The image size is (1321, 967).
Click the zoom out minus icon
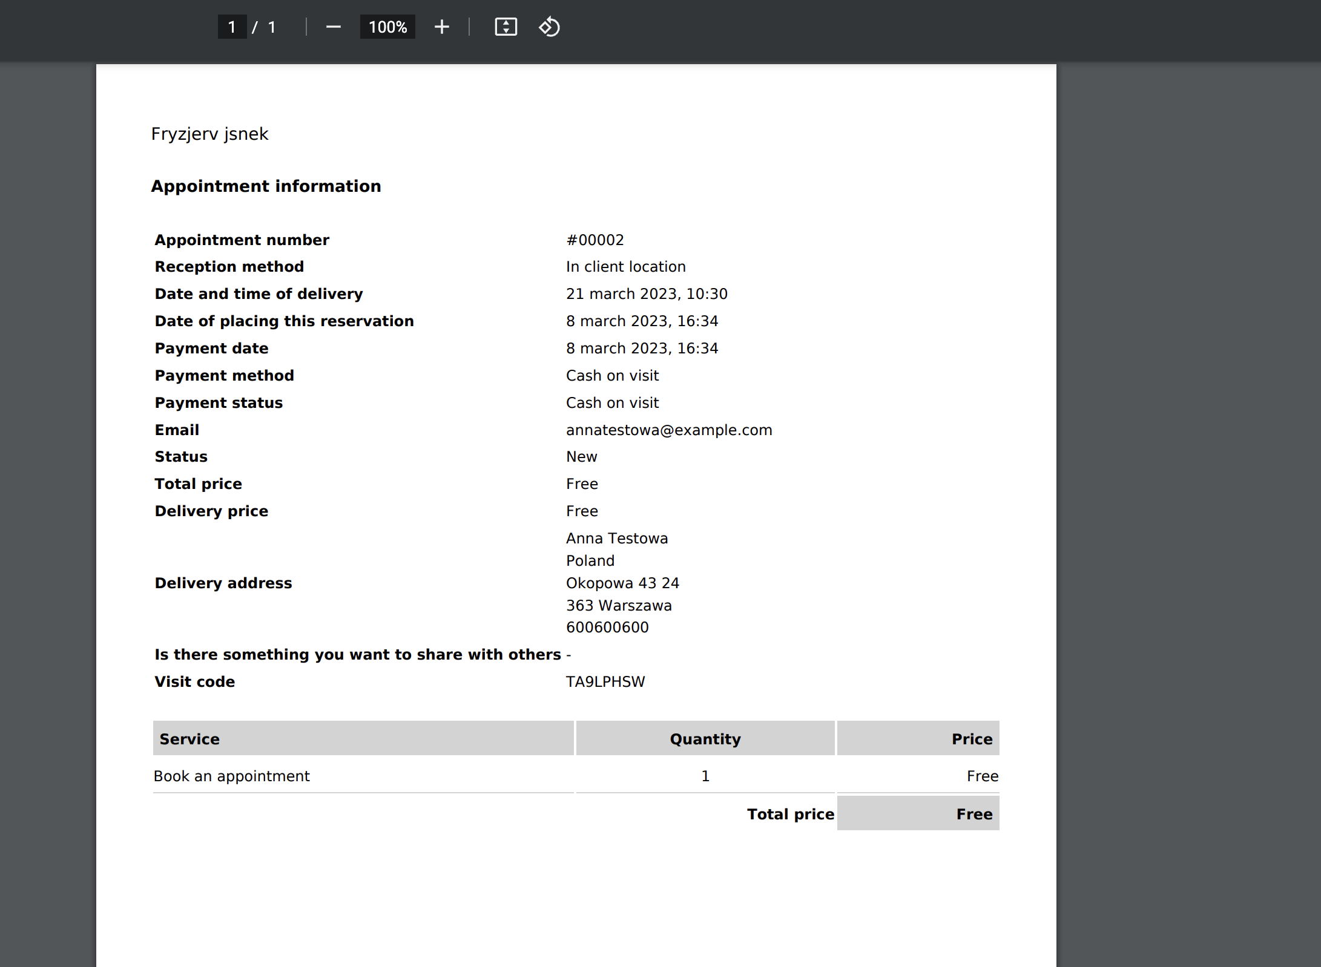[334, 27]
